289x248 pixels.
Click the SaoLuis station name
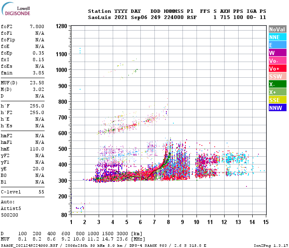tap(99, 17)
